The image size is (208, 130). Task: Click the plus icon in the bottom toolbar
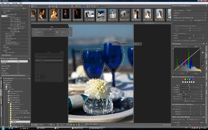point(51,125)
